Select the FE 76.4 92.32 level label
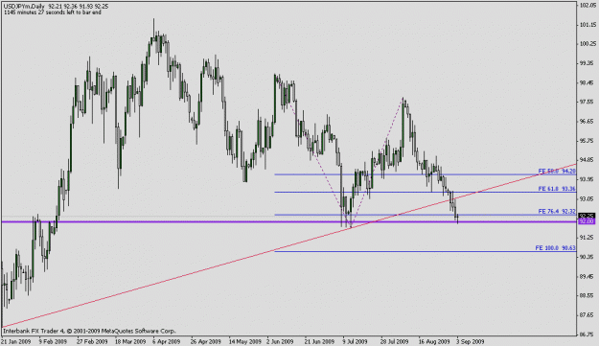Viewport: 599px width, 346px height. point(557,211)
